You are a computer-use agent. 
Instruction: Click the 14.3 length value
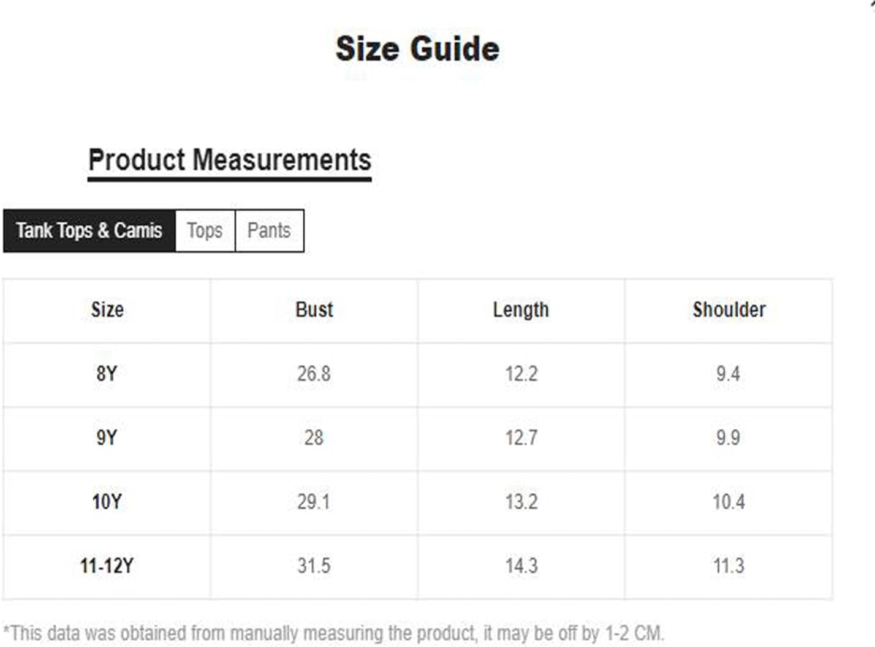(521, 566)
